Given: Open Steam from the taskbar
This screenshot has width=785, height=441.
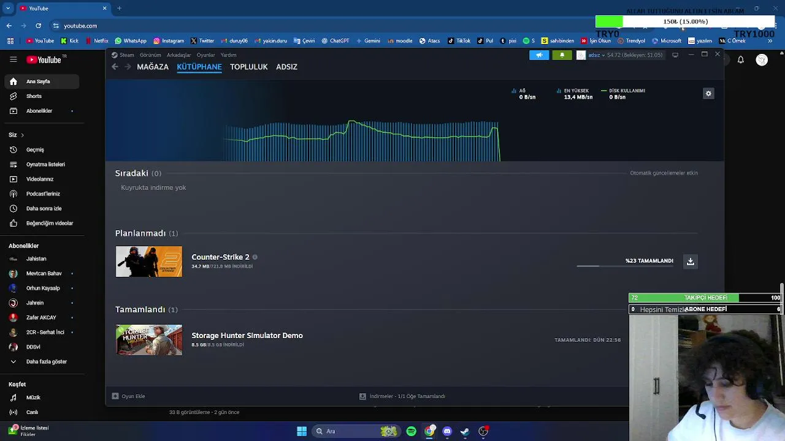Looking at the screenshot, I should pyautogui.click(x=465, y=431).
